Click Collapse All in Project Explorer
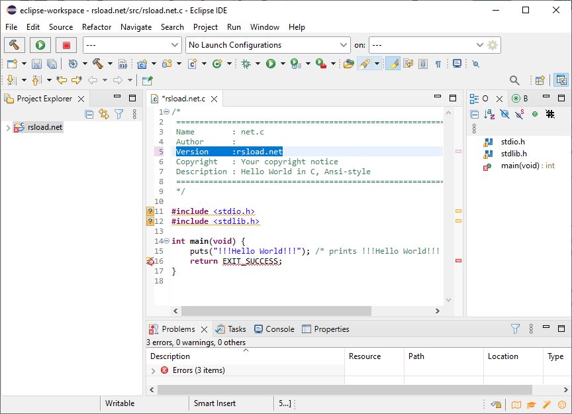This screenshot has height=414, width=572. 89,114
